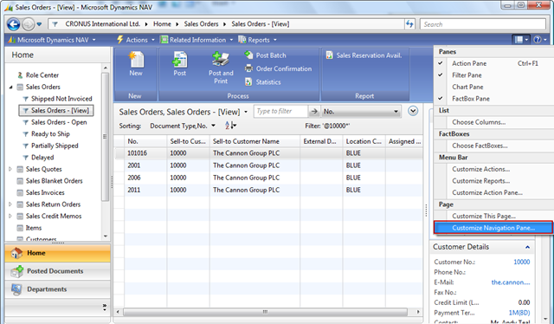This screenshot has width=554, height=324.
Task: Collapse the Customer Details FactBox
Action: click(x=527, y=247)
